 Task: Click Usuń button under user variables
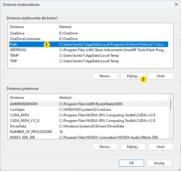click(x=160, y=76)
